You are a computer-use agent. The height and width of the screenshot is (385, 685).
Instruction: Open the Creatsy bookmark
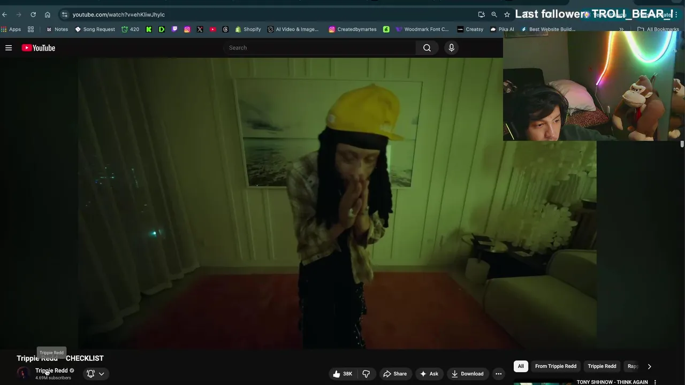coord(470,29)
